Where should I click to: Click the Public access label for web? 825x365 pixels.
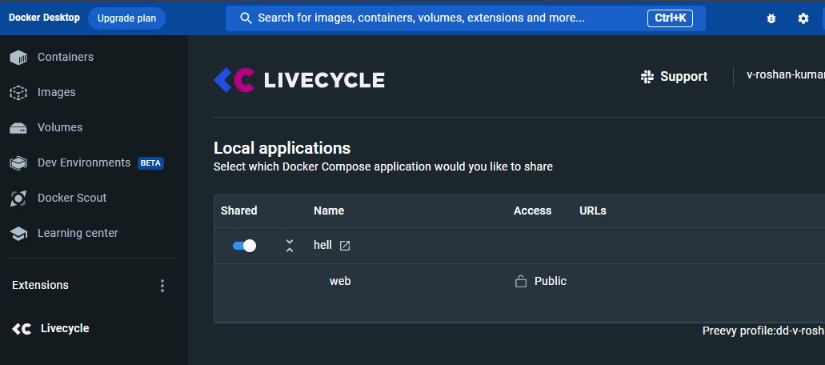(551, 281)
